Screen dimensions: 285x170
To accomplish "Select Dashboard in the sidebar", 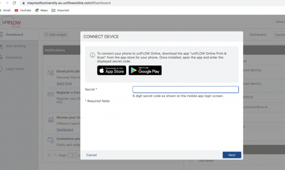I will [14, 34].
